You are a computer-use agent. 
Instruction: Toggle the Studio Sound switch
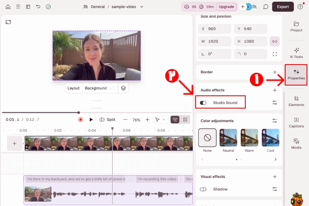tap(203, 103)
